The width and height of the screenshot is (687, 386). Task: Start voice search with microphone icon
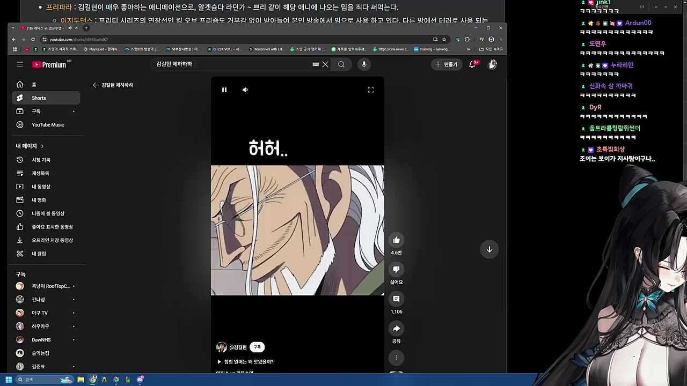pyautogui.click(x=364, y=64)
